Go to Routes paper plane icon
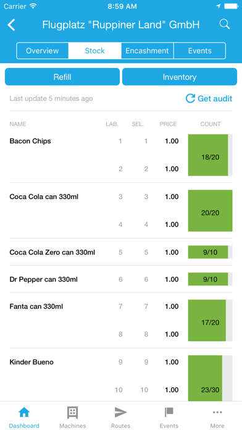The width and height of the screenshot is (242, 430). [120, 412]
